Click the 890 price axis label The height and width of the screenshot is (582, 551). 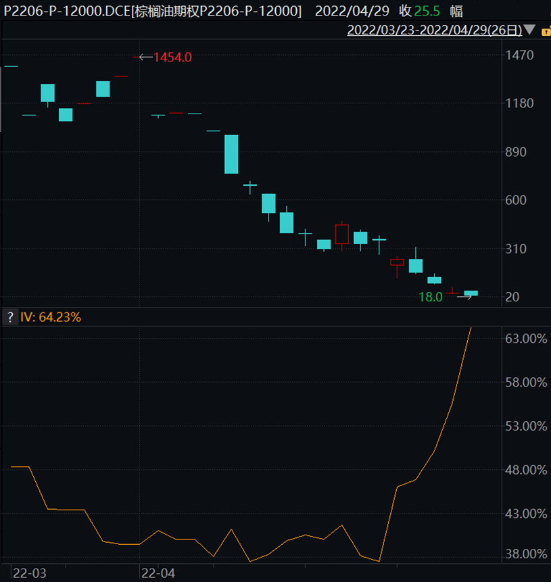[x=516, y=152]
